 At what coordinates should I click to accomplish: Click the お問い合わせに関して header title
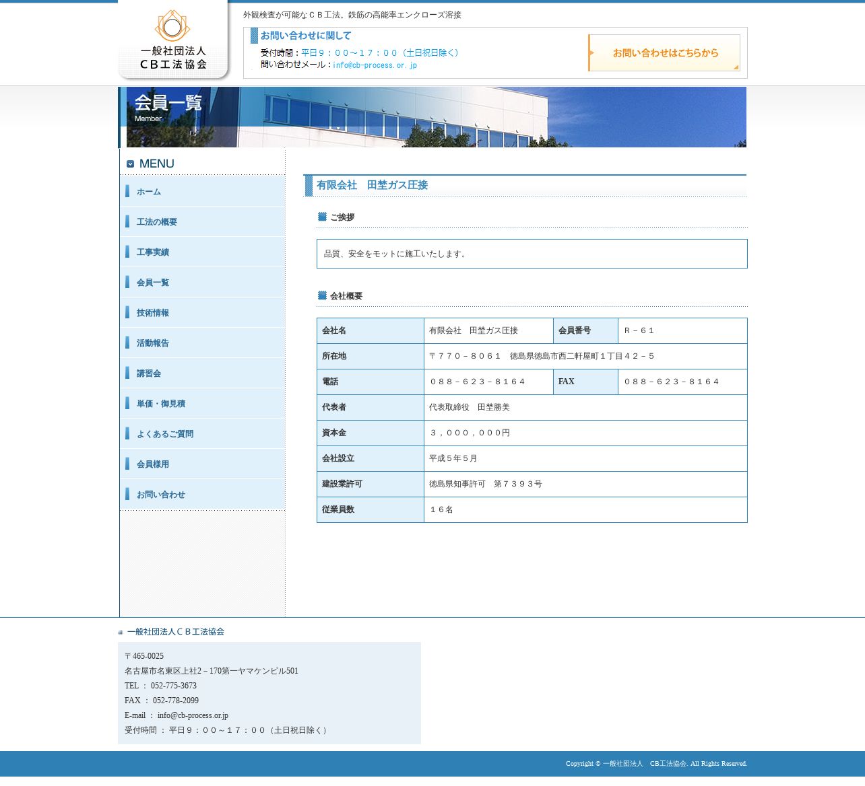(x=306, y=36)
